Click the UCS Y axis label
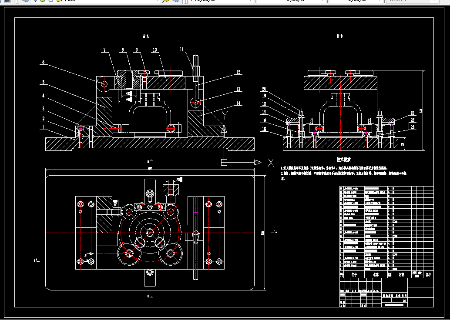 (225, 116)
